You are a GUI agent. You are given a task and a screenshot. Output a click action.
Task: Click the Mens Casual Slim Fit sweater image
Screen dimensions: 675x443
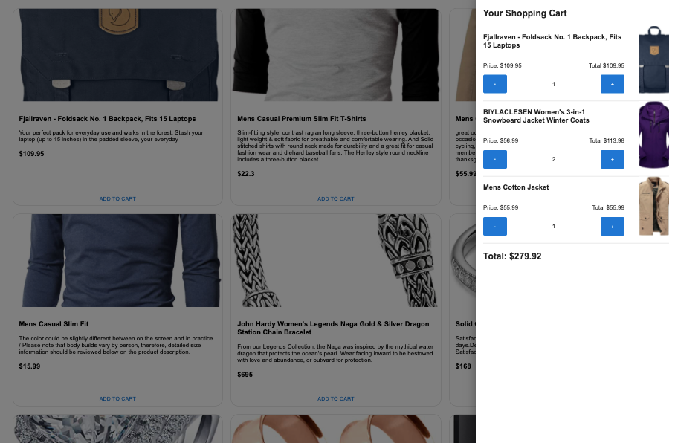(x=117, y=260)
